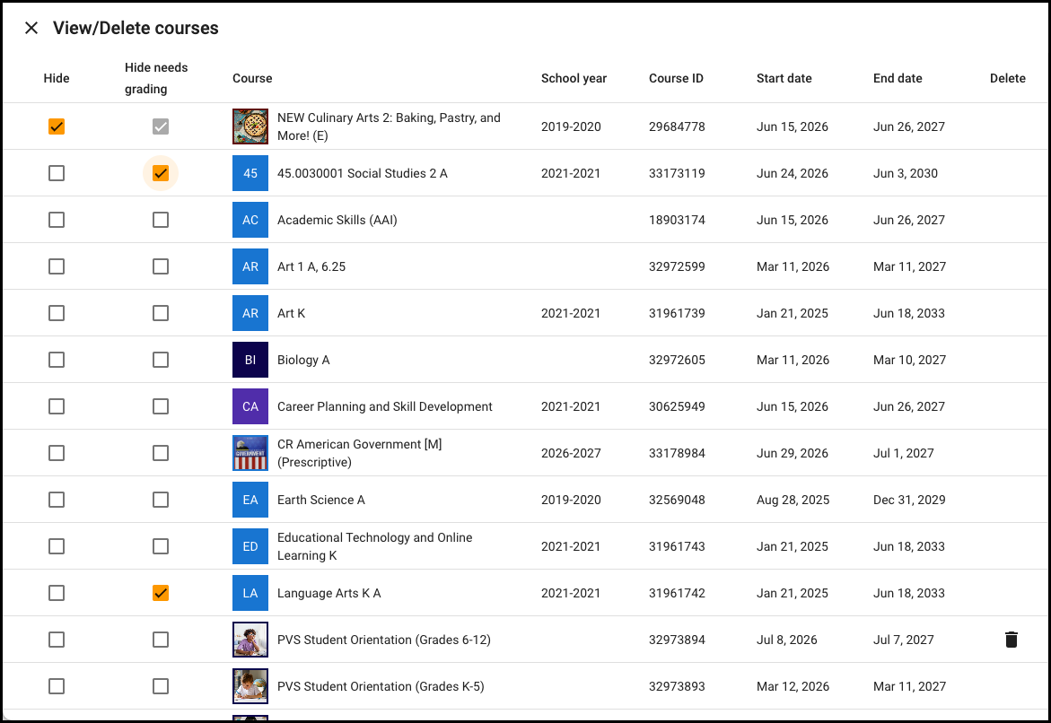Check Hide for Career Planning and Skill Development
The height and width of the screenshot is (723, 1051).
coord(57,406)
